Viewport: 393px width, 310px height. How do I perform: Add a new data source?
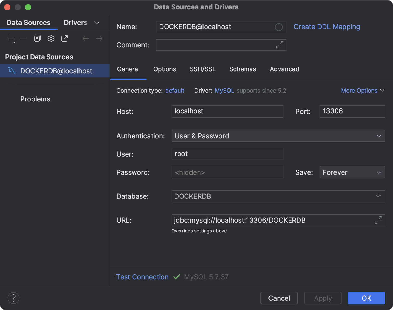click(x=10, y=38)
